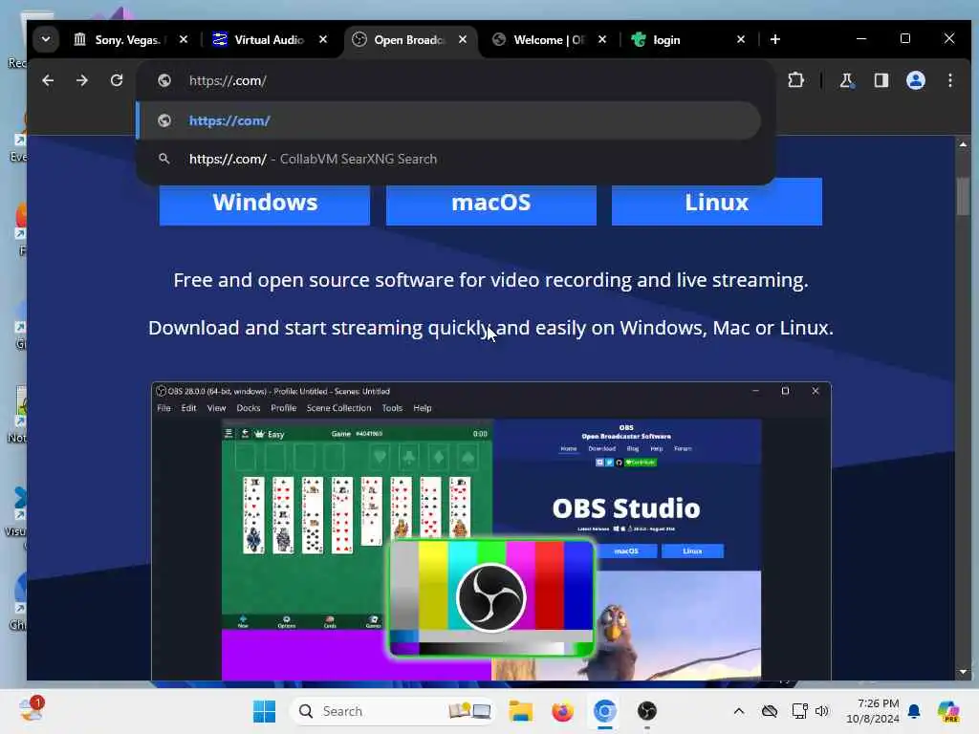The image size is (979, 734).
Task: Open OBS Studio from the taskbar
Action: click(x=647, y=711)
